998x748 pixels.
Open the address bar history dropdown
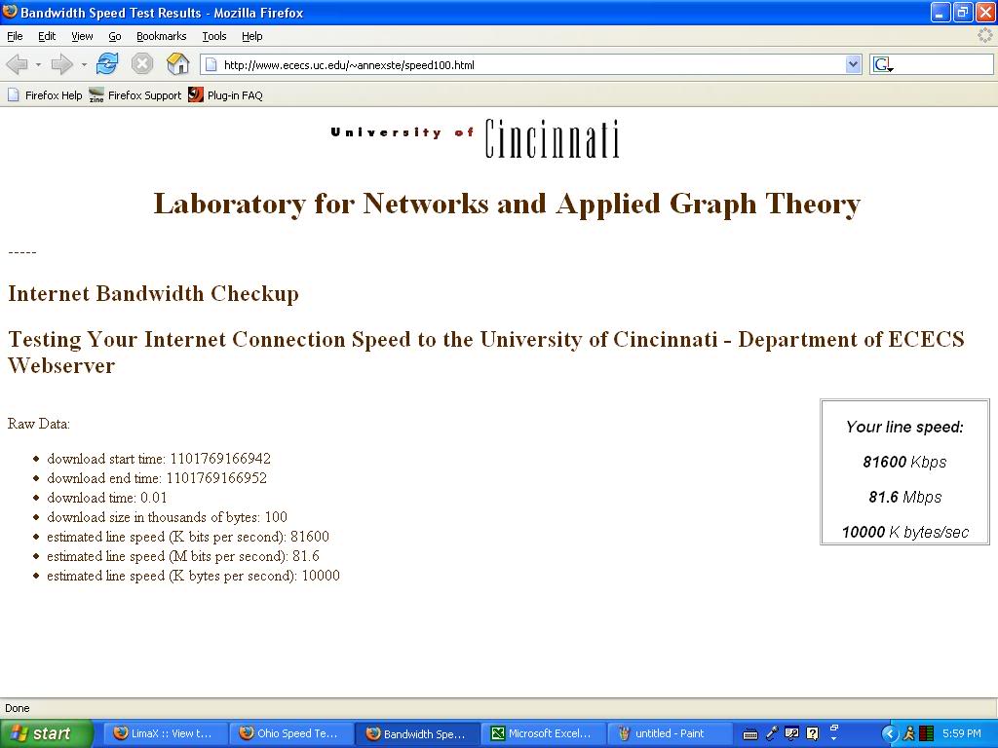coord(854,64)
